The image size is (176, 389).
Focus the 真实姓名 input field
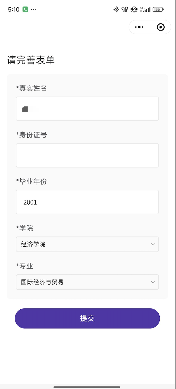87,109
